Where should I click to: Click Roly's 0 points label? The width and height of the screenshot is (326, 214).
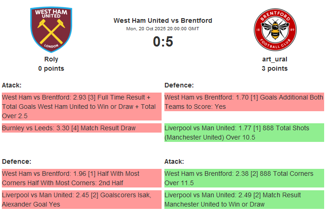51,68
